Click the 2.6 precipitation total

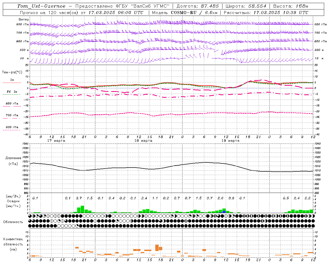point(220,198)
